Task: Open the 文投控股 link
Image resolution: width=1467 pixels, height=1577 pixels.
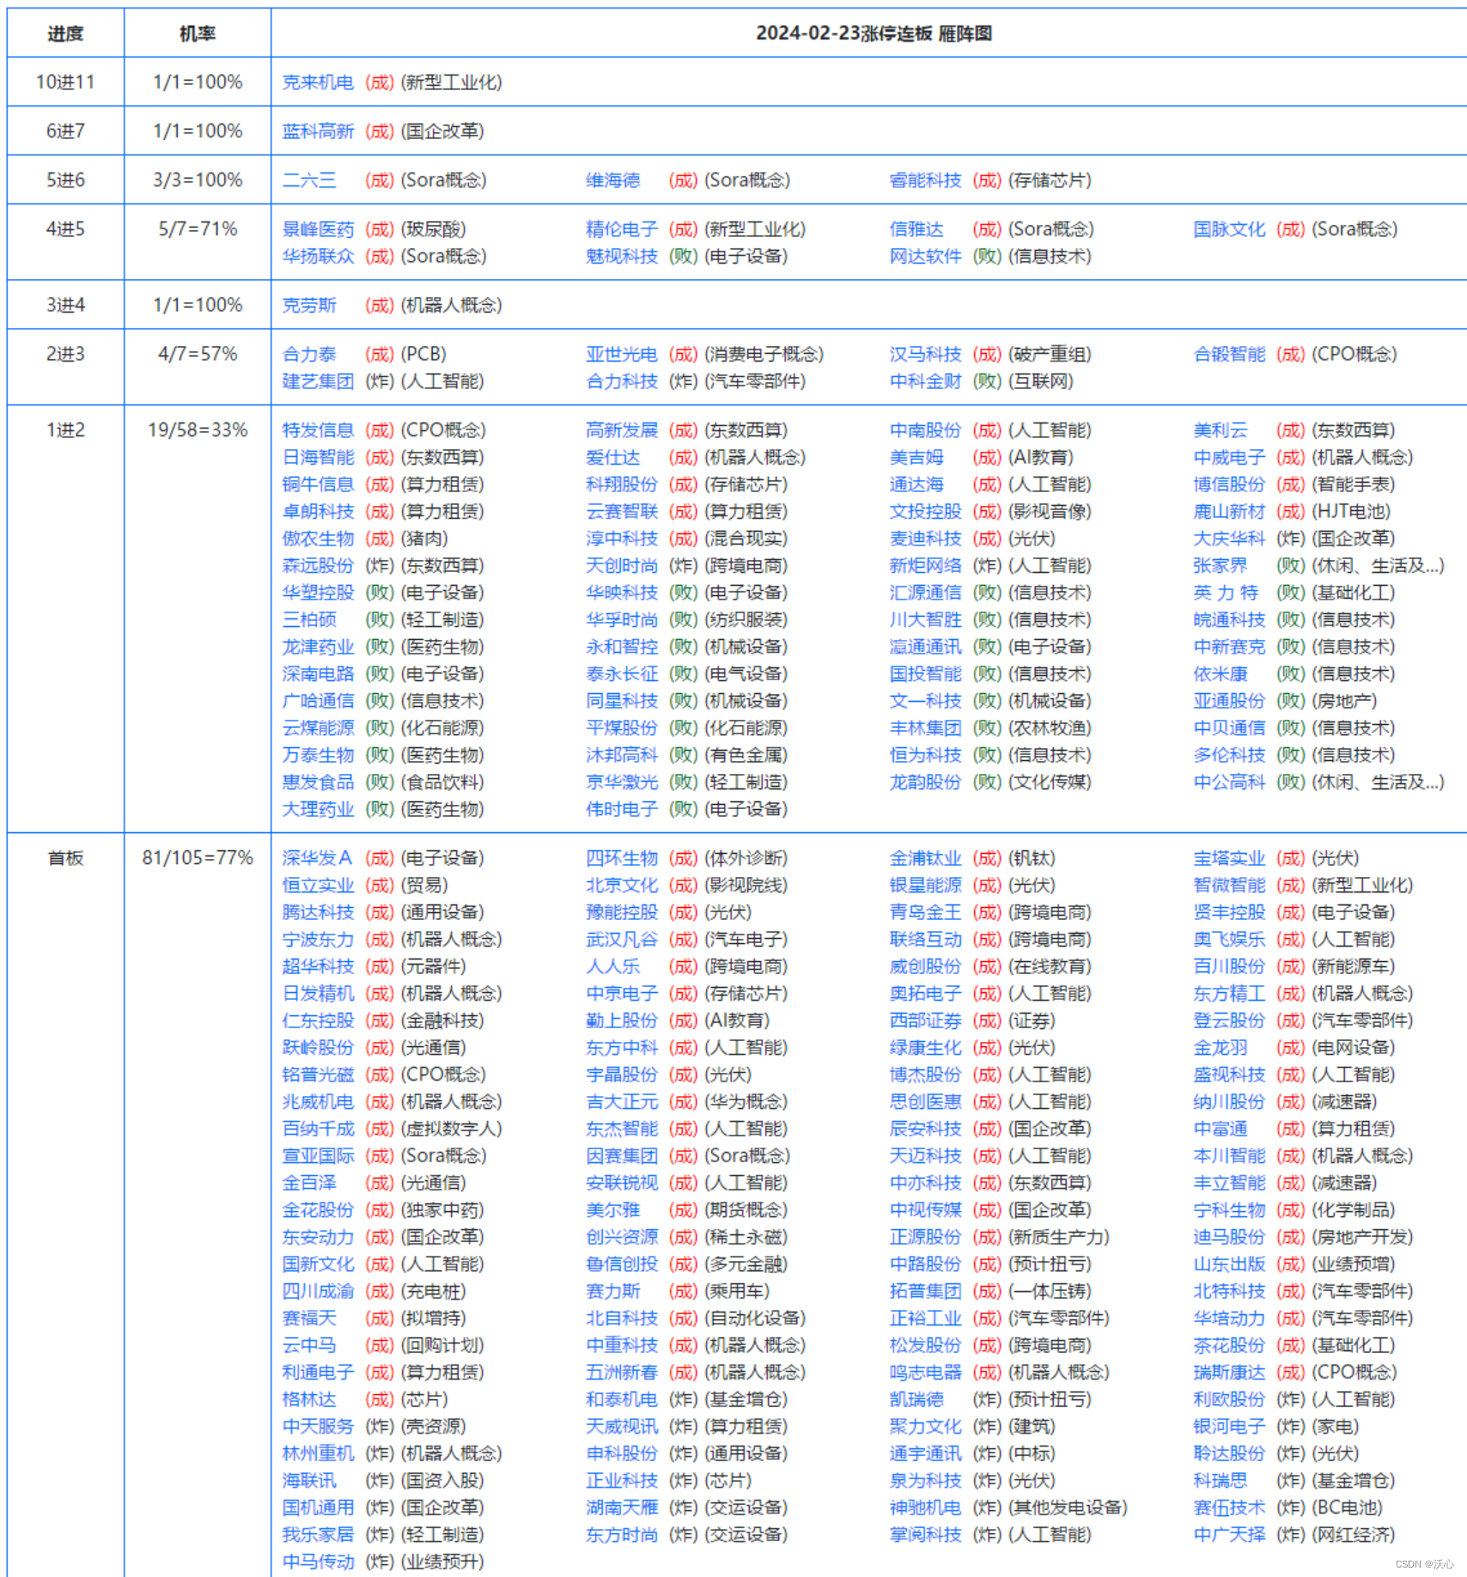Action: click(925, 512)
